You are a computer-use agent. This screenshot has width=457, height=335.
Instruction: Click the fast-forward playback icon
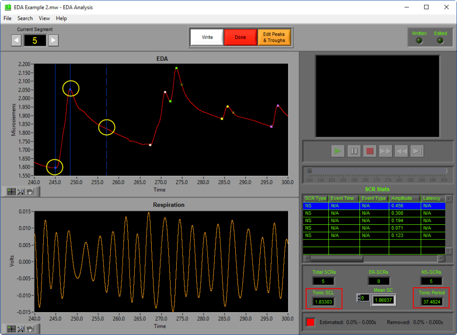(x=385, y=151)
